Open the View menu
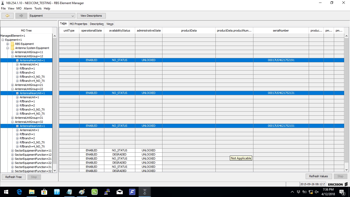This screenshot has width=350, height=197. 11,8
